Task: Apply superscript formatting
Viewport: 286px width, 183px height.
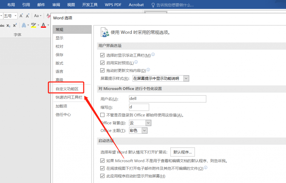Action: (x=15, y=25)
